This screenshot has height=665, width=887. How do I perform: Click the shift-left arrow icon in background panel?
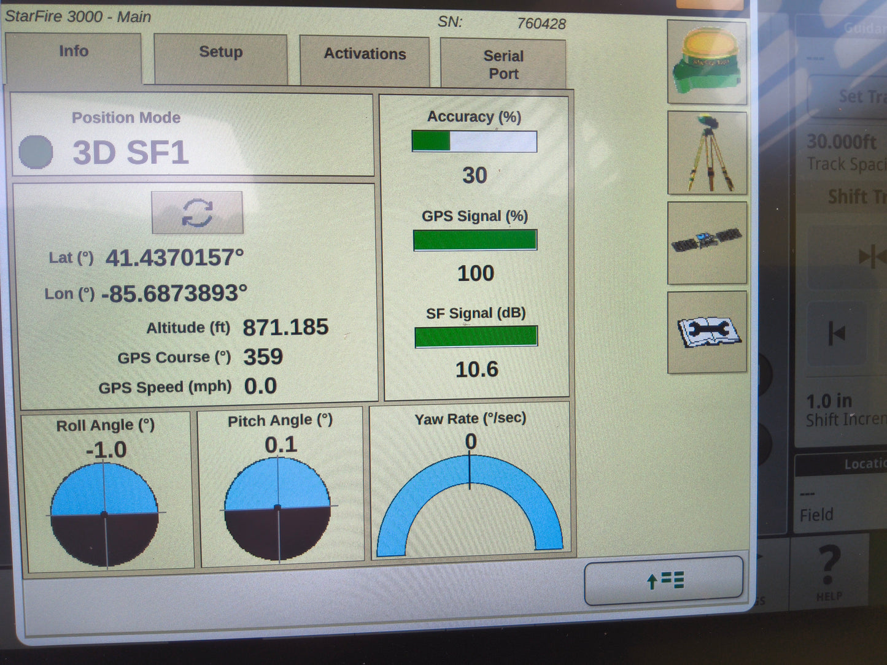(x=837, y=334)
